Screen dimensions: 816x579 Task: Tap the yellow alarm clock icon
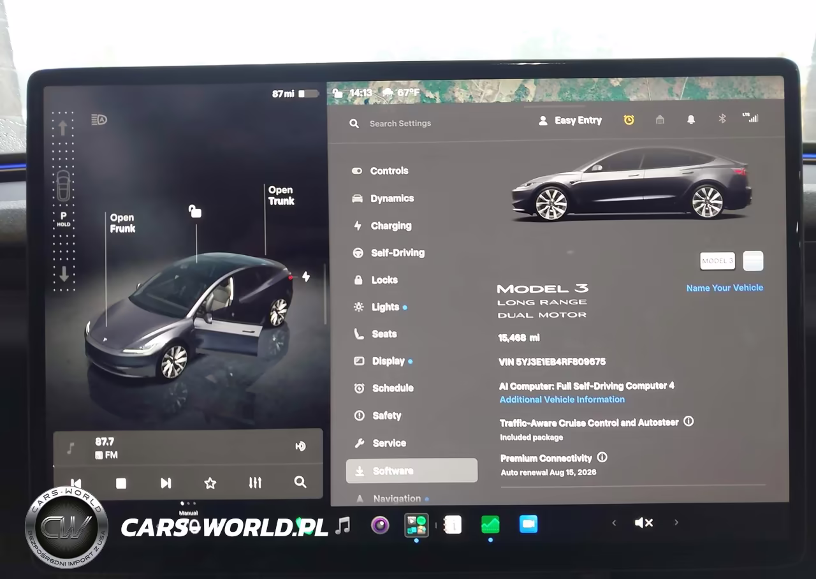coord(629,119)
